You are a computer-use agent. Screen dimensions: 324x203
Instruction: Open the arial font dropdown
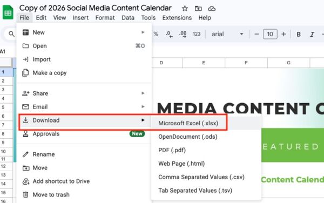pos(227,34)
